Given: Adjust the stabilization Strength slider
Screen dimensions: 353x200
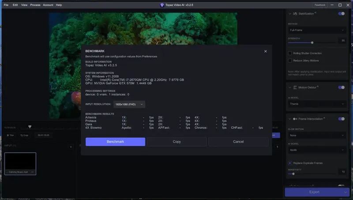Looking at the screenshot, I should 312,42.
